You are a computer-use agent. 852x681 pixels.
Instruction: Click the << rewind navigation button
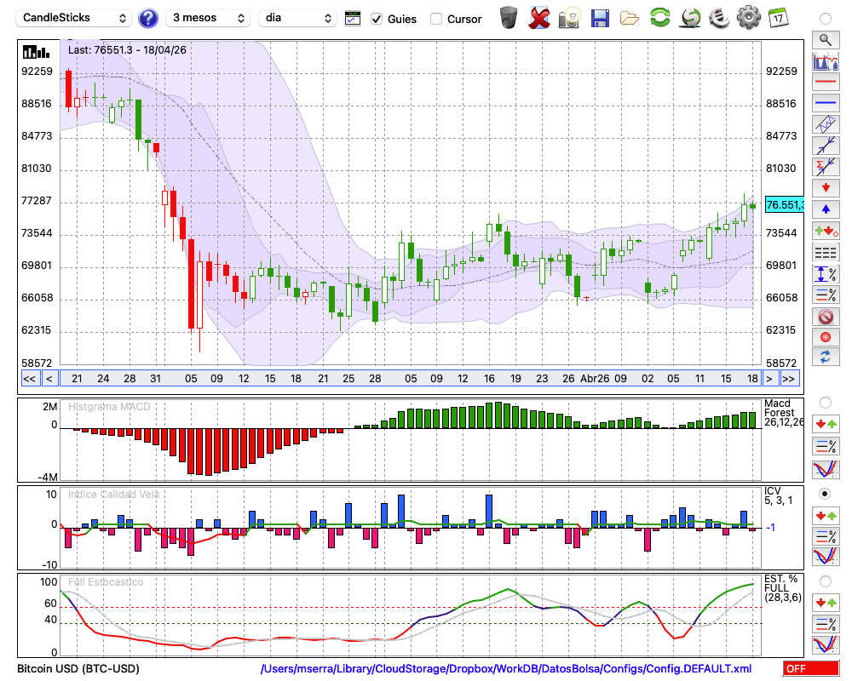[x=29, y=379]
